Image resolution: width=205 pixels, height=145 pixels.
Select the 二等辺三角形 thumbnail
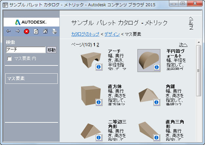coord(91,131)
